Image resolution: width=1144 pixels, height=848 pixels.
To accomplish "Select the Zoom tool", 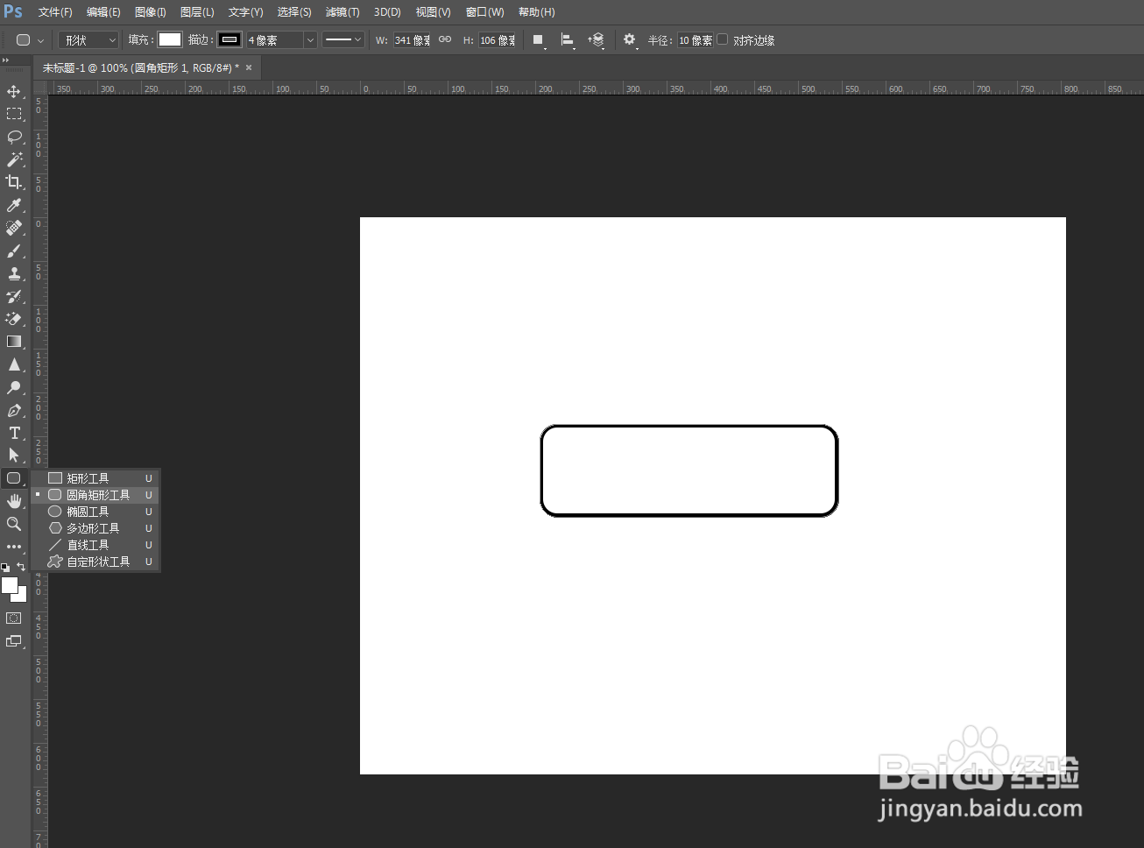I will (14, 524).
